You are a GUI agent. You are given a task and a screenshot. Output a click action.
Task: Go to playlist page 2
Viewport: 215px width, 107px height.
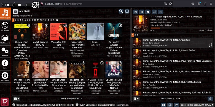pos(135,35)
